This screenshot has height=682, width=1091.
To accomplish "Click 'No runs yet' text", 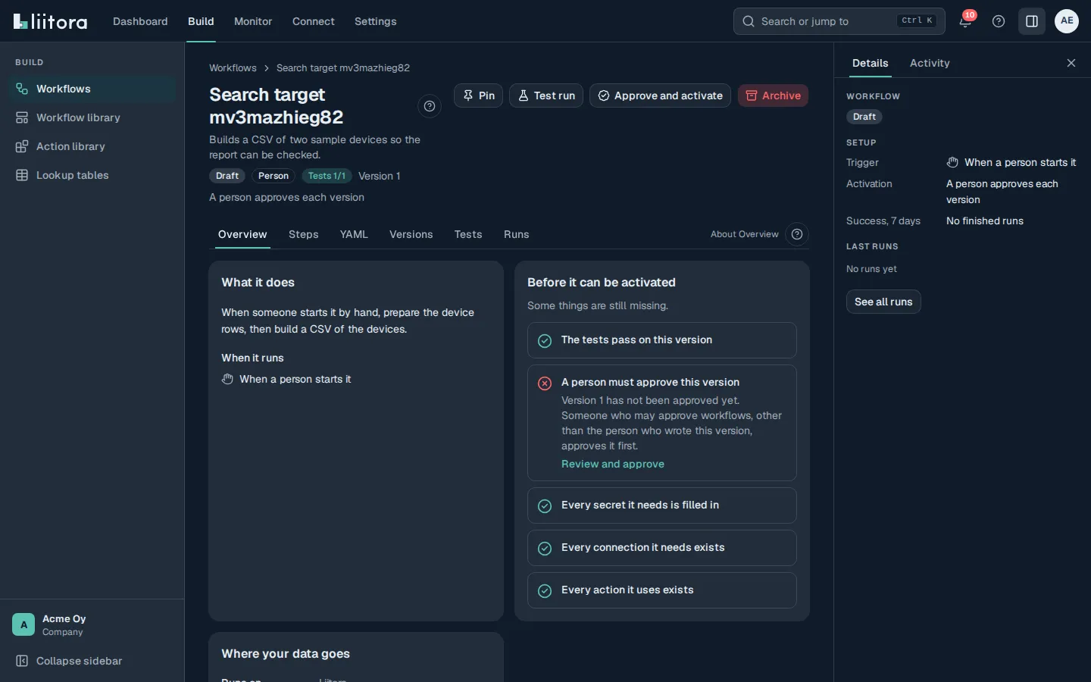I will (871, 269).
